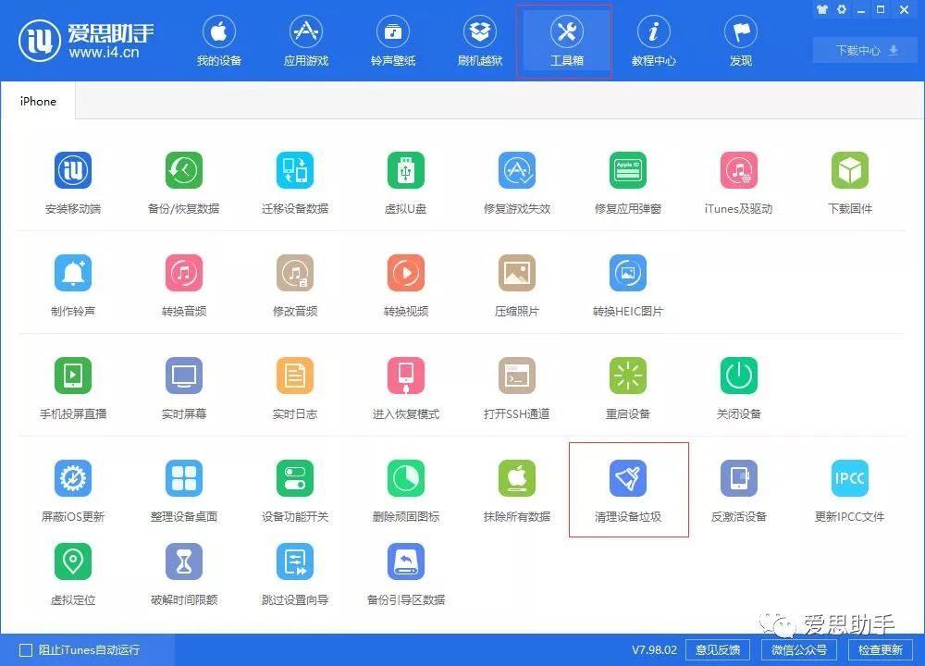Select the iPhone device tab

pyautogui.click(x=38, y=101)
